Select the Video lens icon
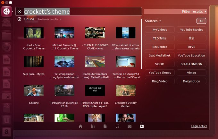The image size is (218, 139). click(x=142, y=126)
